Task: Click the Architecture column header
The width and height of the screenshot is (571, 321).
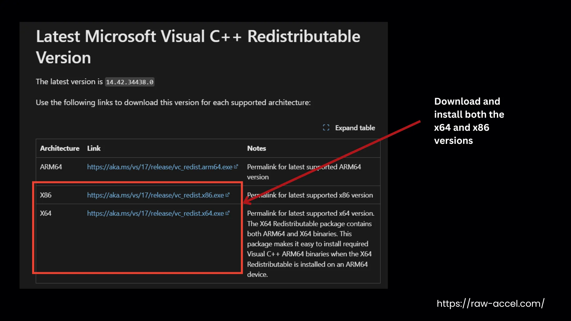Action: 60,148
